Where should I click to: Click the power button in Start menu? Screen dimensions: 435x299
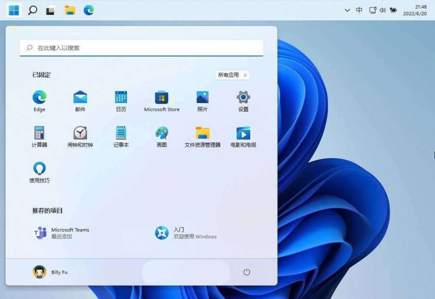247,272
